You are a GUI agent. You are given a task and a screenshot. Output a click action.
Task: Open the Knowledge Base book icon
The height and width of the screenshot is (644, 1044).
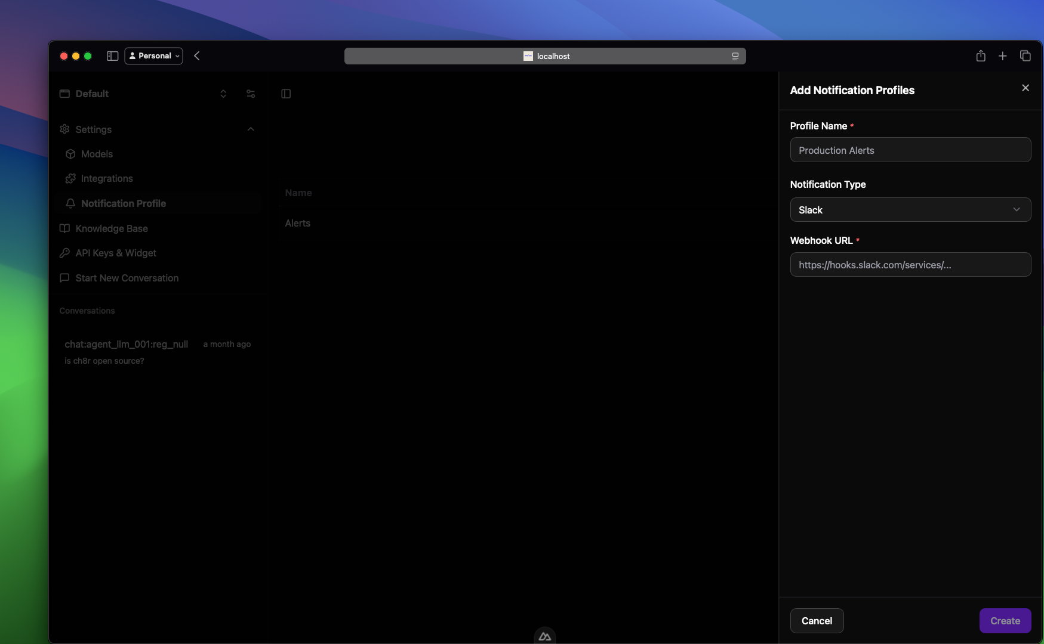[x=64, y=228]
